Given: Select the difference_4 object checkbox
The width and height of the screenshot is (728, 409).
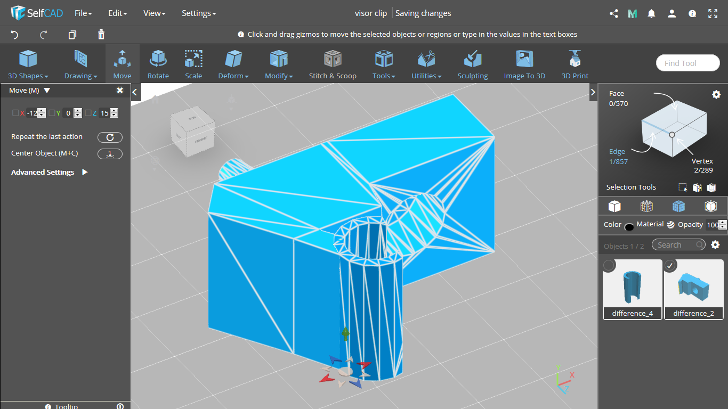Looking at the screenshot, I should (609, 265).
